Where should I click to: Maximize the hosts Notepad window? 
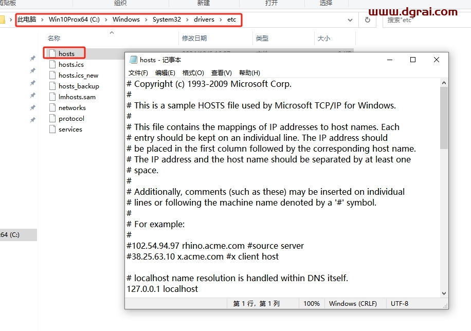[413, 60]
